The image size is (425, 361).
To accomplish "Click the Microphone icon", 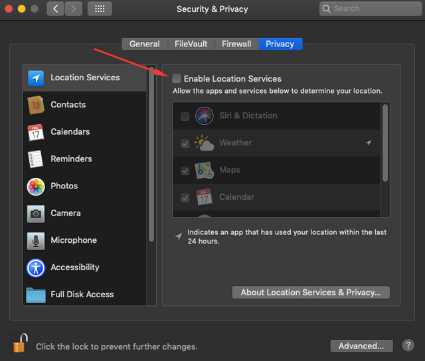I will coord(36,241).
